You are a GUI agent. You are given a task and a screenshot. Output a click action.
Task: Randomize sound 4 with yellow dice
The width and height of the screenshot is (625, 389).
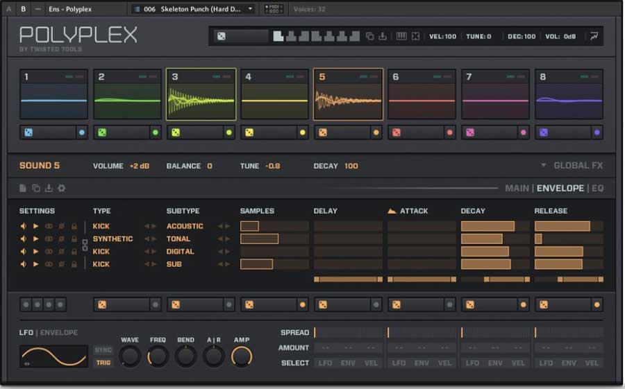point(249,132)
